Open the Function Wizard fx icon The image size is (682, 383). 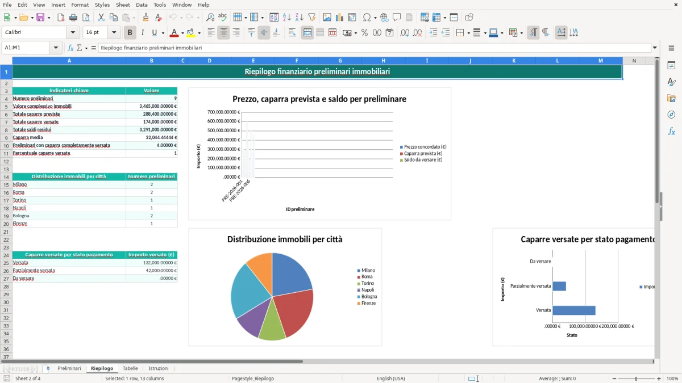pyautogui.click(x=70, y=48)
